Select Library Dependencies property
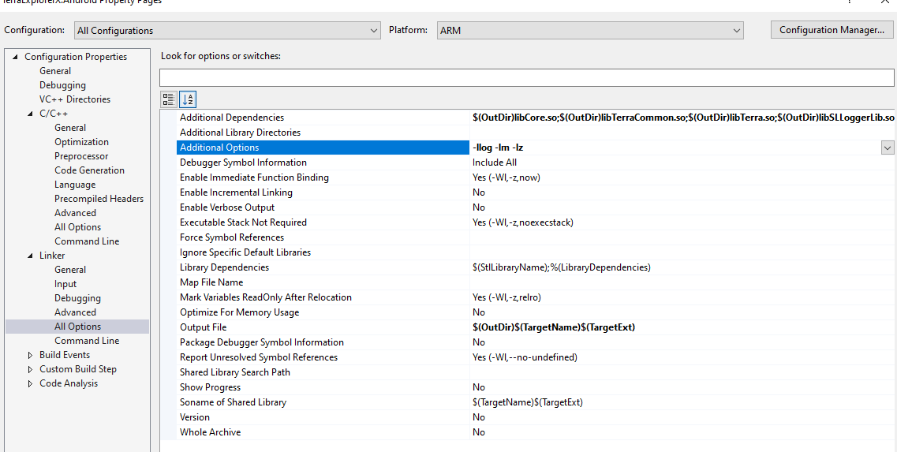The image size is (897, 452). pyautogui.click(x=224, y=267)
